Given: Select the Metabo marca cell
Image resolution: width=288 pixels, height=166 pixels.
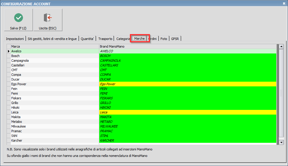Looking at the screenshot, I should 55,122.
